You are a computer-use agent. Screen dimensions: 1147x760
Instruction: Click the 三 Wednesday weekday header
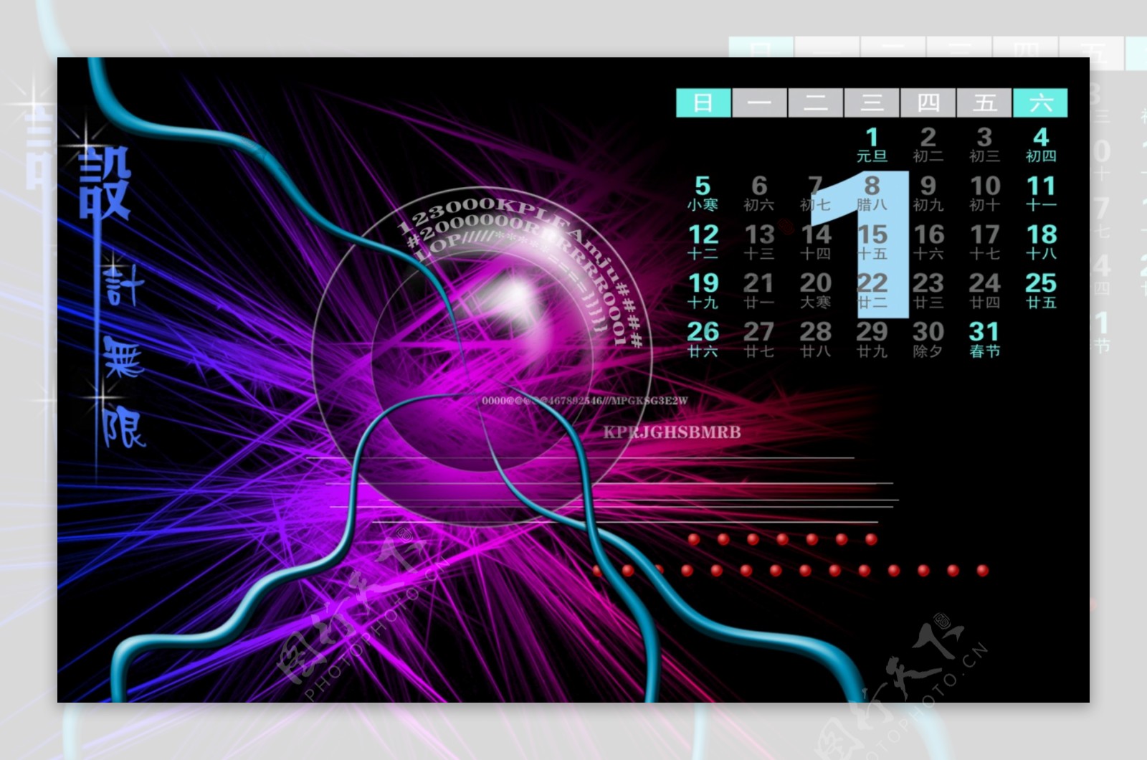(872, 103)
